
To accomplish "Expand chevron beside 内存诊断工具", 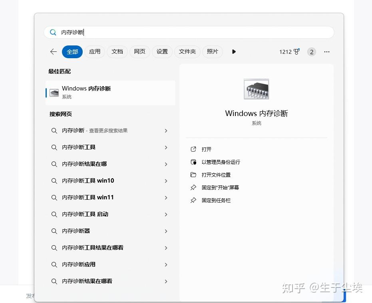I will [166, 148].
